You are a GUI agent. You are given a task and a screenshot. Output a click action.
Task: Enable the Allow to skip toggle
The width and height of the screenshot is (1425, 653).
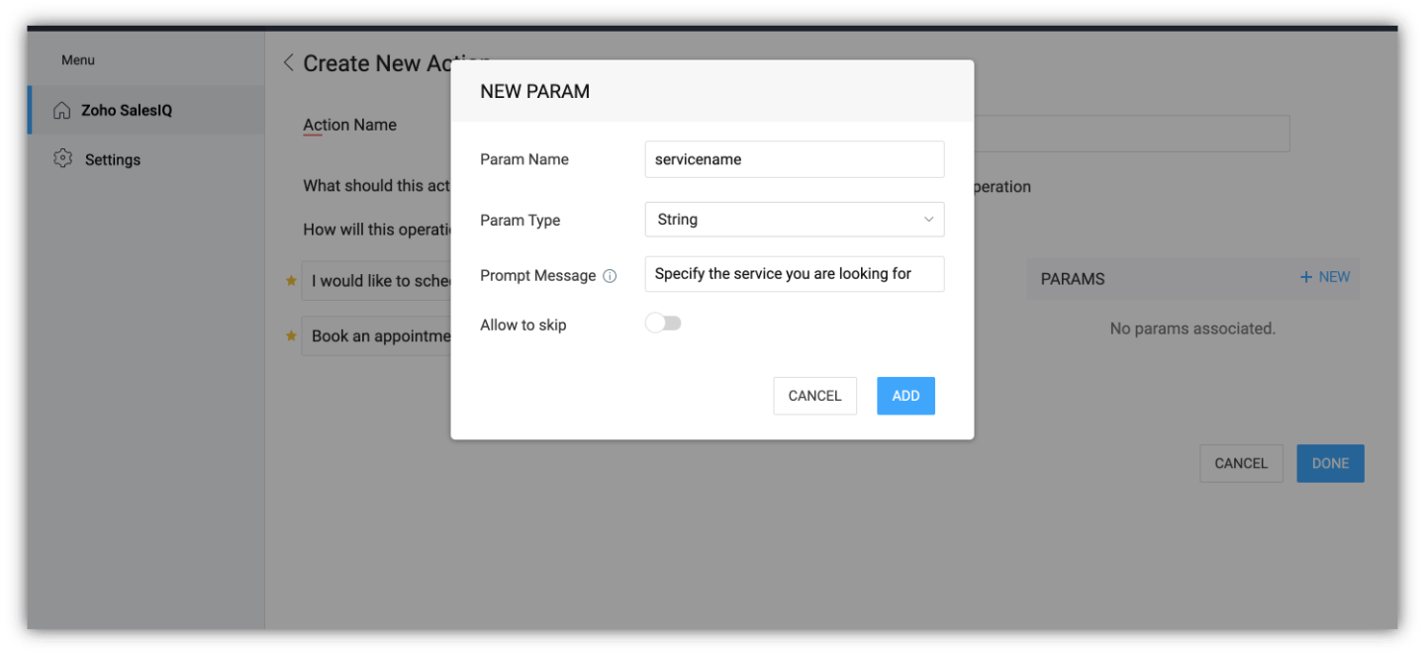pos(663,324)
